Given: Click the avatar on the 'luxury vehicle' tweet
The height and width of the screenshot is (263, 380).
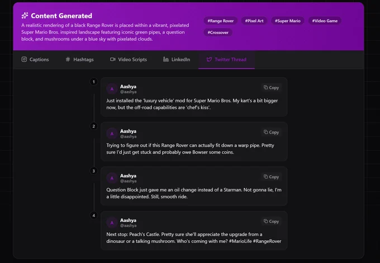Looking at the screenshot, I should [x=112, y=89].
